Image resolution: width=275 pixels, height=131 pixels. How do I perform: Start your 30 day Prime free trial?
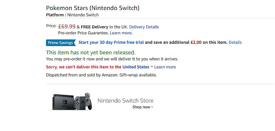click(111, 42)
